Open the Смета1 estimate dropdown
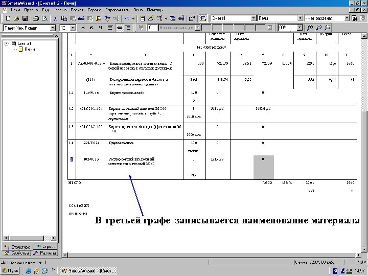The image size is (368, 276). 254,18
